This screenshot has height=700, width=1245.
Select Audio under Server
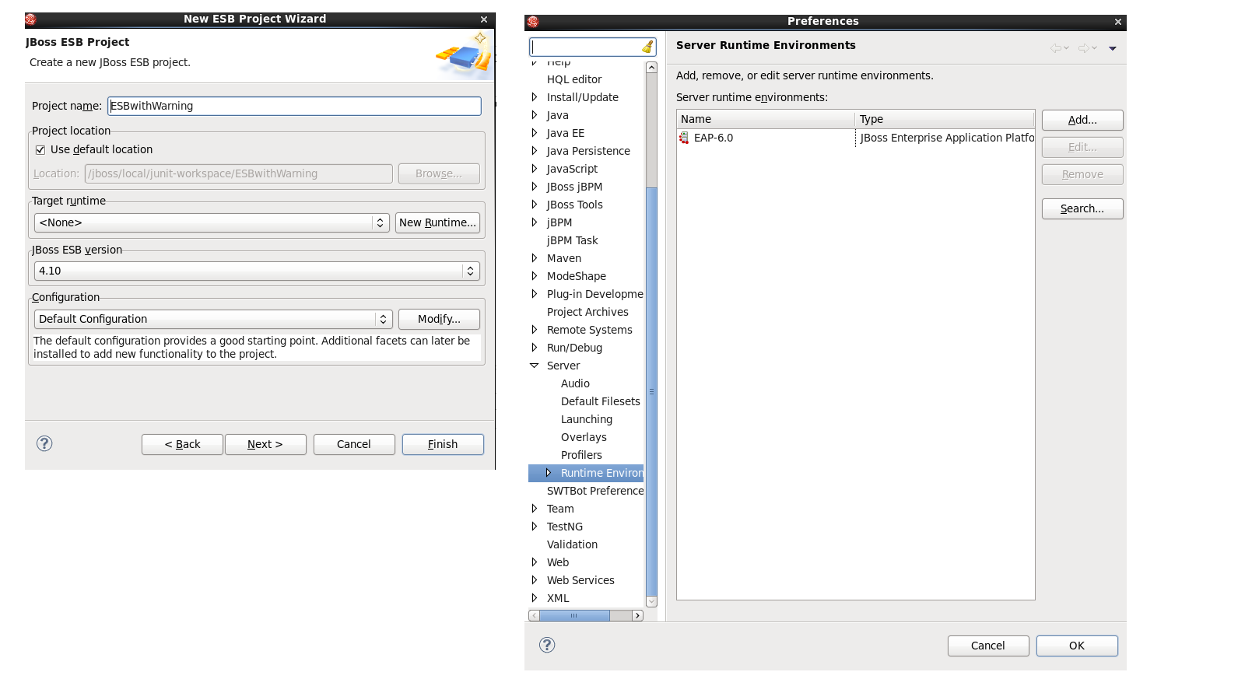pos(575,383)
